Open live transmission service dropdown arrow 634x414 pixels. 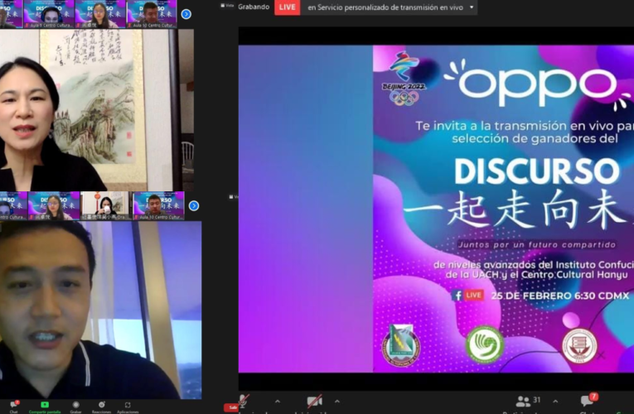pos(472,7)
